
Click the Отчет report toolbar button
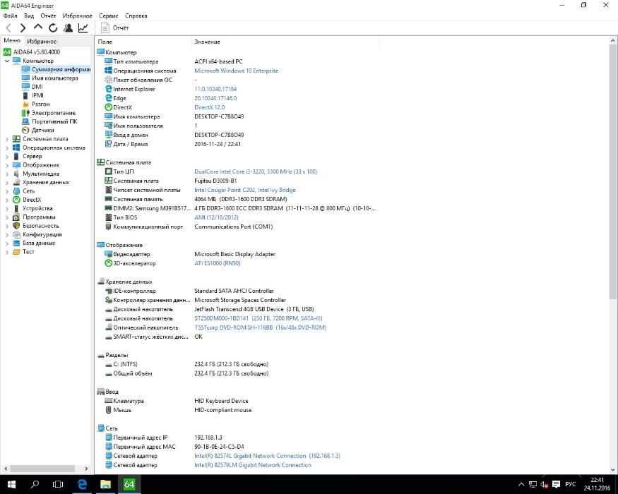(x=115, y=28)
